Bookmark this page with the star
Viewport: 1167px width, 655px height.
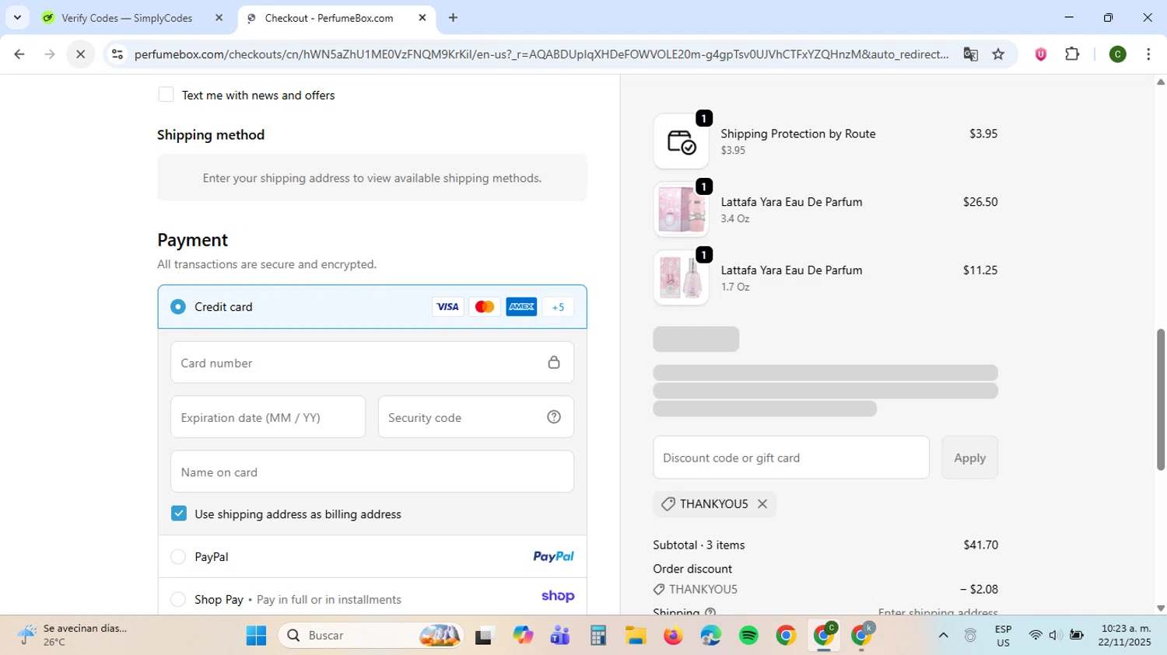[998, 54]
